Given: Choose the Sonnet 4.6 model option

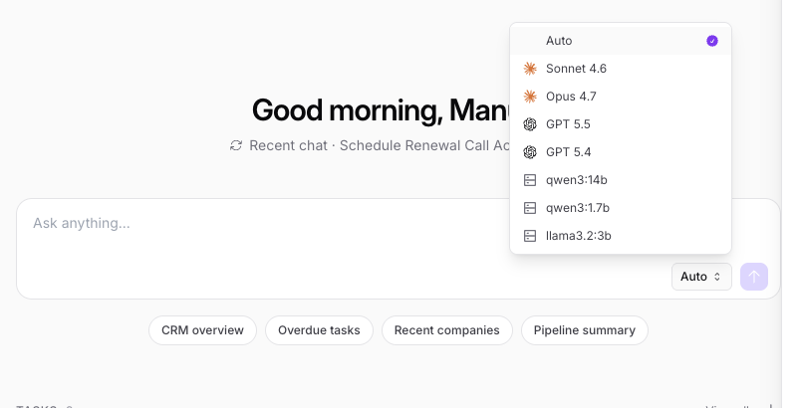Looking at the screenshot, I should (x=620, y=69).
